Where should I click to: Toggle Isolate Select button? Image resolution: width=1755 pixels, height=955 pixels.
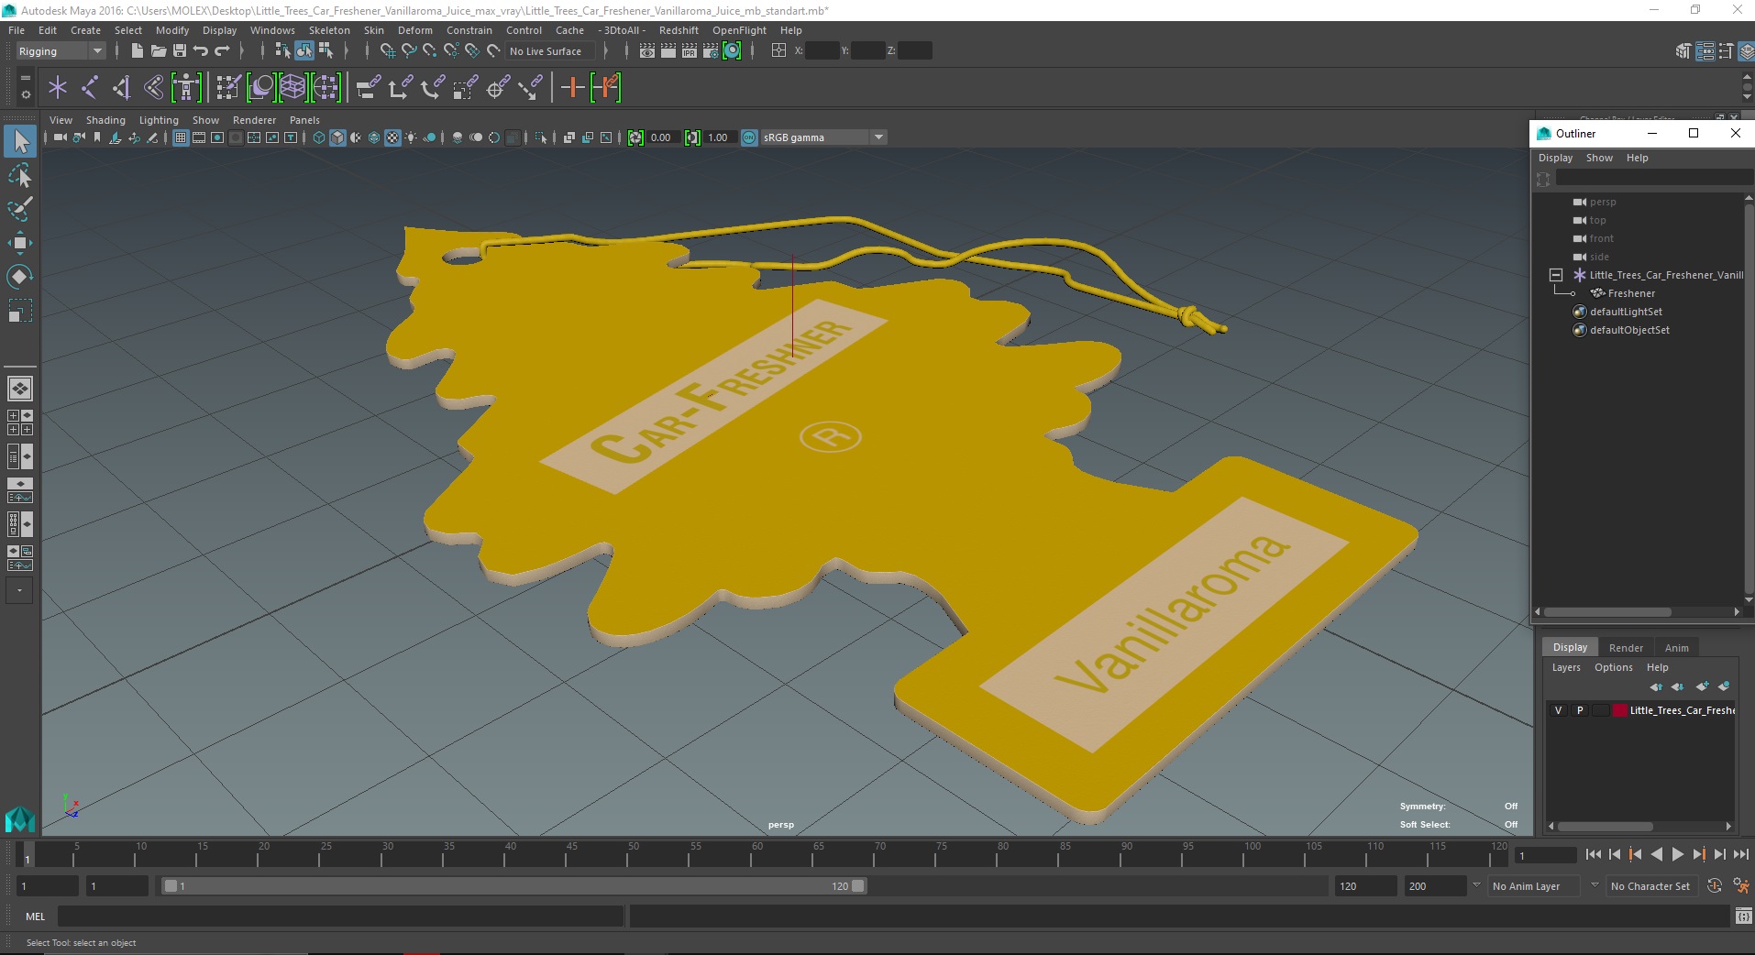pyautogui.click(x=541, y=137)
